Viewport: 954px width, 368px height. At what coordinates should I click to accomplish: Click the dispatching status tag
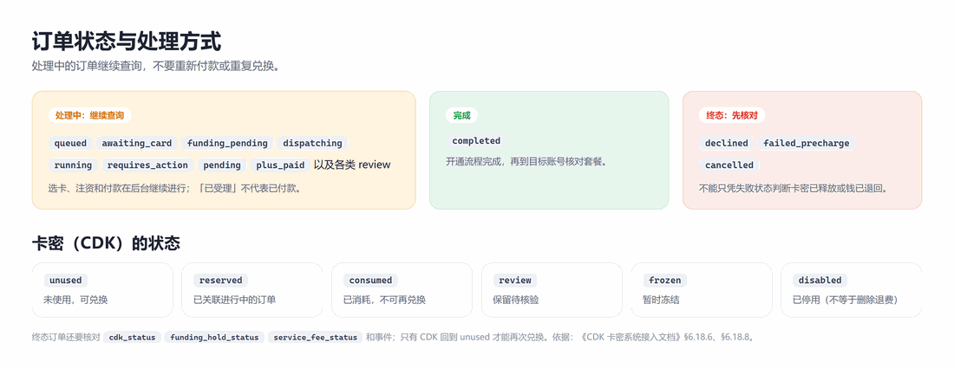click(x=313, y=144)
